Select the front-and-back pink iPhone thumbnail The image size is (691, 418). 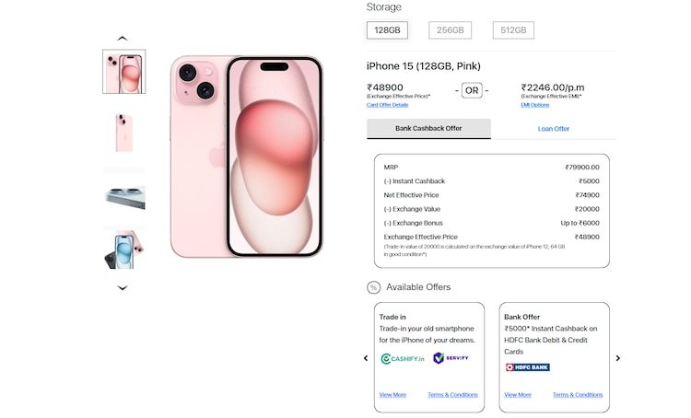[x=123, y=72]
